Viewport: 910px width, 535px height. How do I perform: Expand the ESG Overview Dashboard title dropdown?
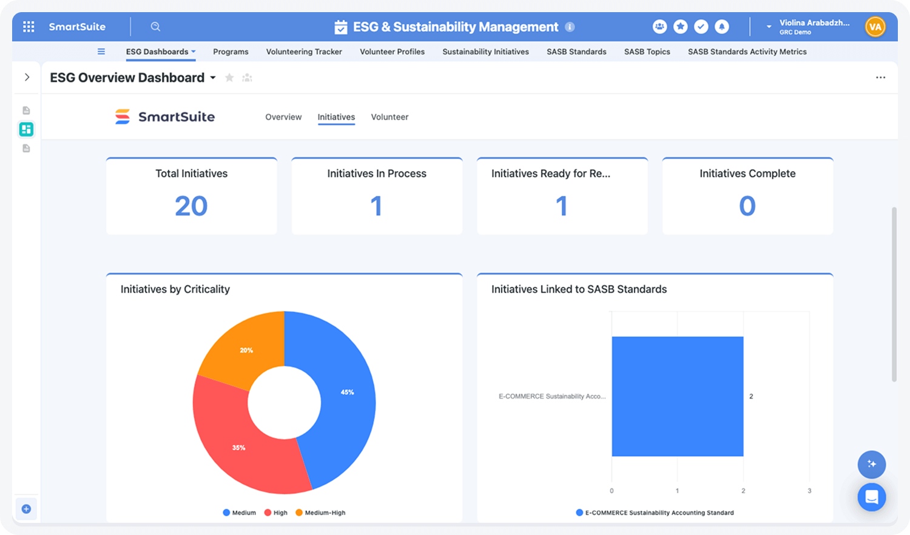[x=213, y=78]
